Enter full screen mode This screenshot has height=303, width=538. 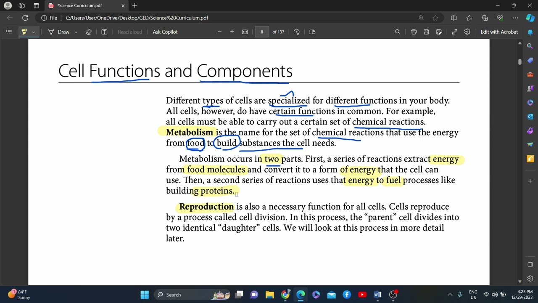pyautogui.click(x=455, y=32)
